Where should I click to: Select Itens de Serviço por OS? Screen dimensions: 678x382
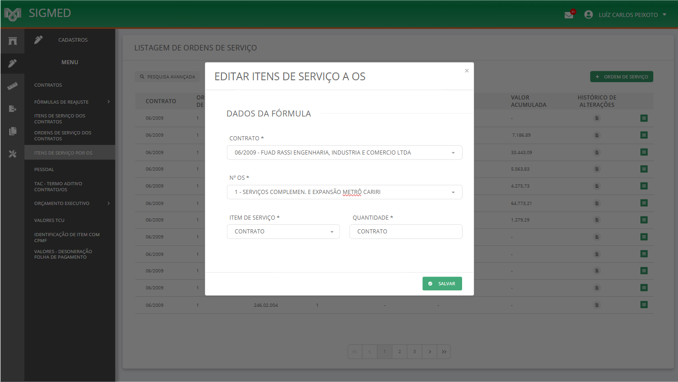pos(70,153)
